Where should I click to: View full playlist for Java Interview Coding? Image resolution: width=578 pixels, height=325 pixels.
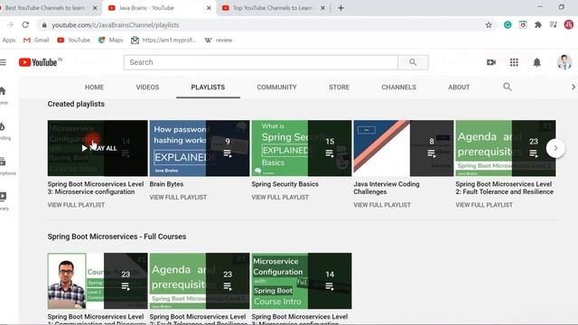tap(382, 205)
